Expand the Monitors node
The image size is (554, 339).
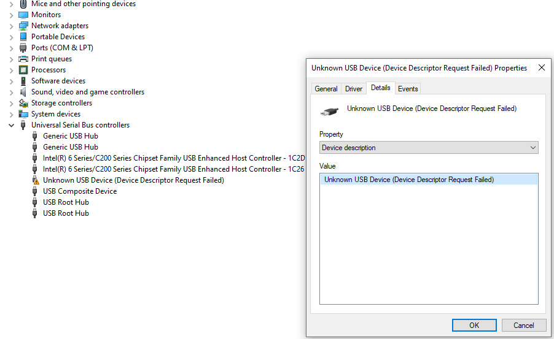tap(11, 15)
